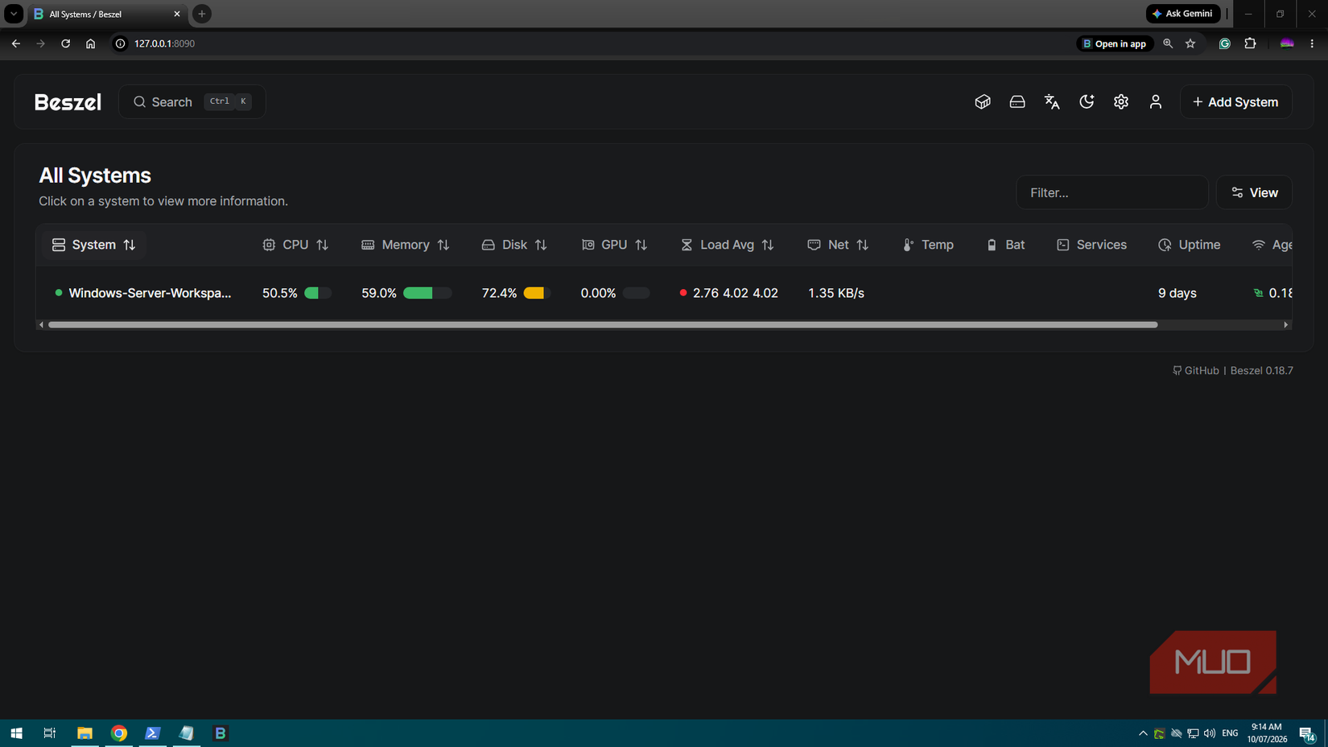Sort by Net column
The image size is (1328, 747).
point(838,245)
